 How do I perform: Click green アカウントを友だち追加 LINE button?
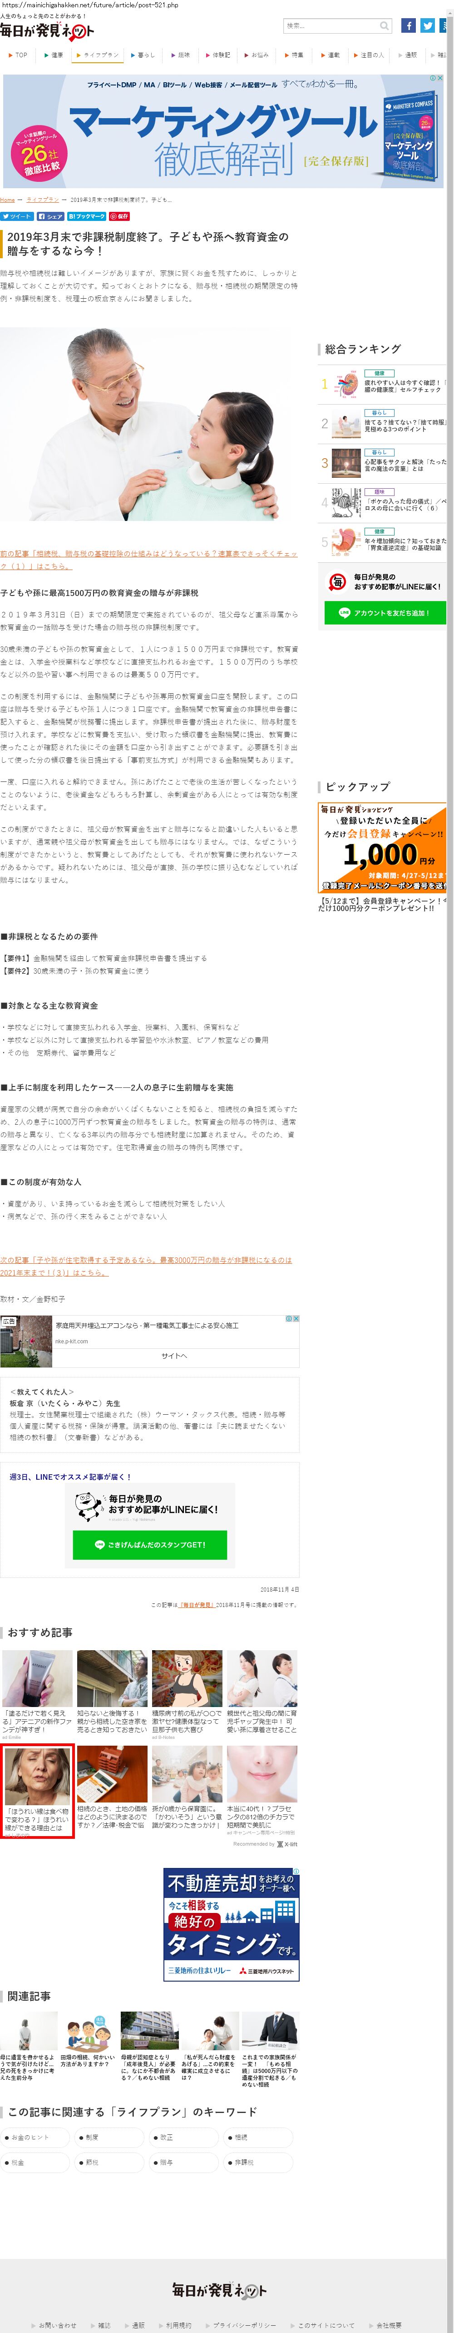click(x=385, y=613)
